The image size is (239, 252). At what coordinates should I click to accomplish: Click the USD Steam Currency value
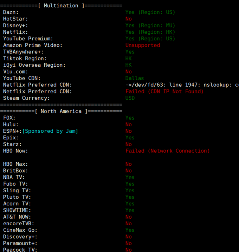pyautogui.click(x=130, y=98)
